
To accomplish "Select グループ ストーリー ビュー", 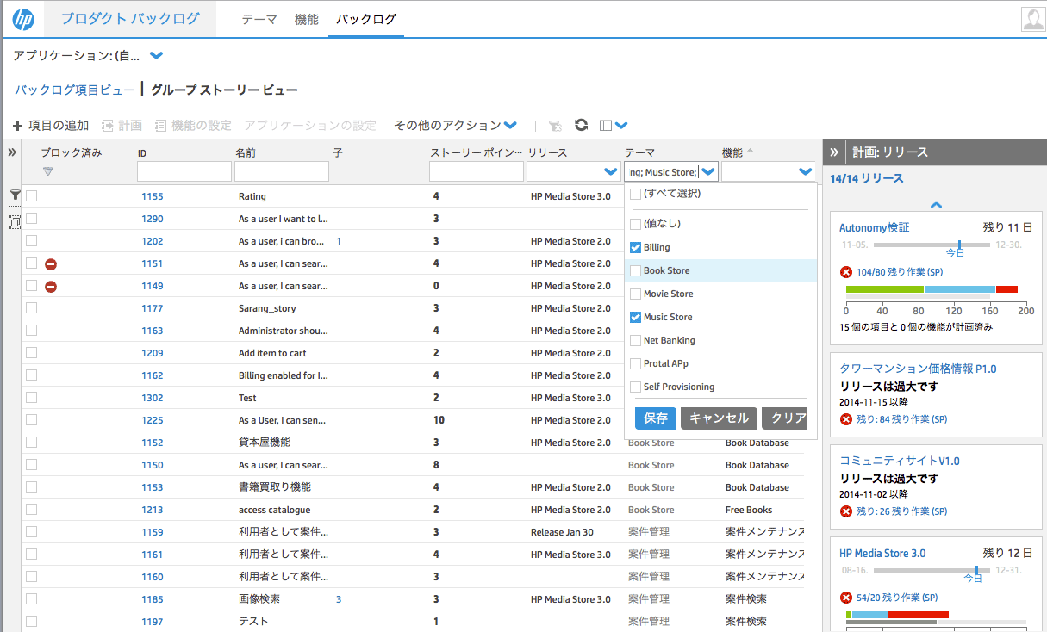I will tap(225, 90).
